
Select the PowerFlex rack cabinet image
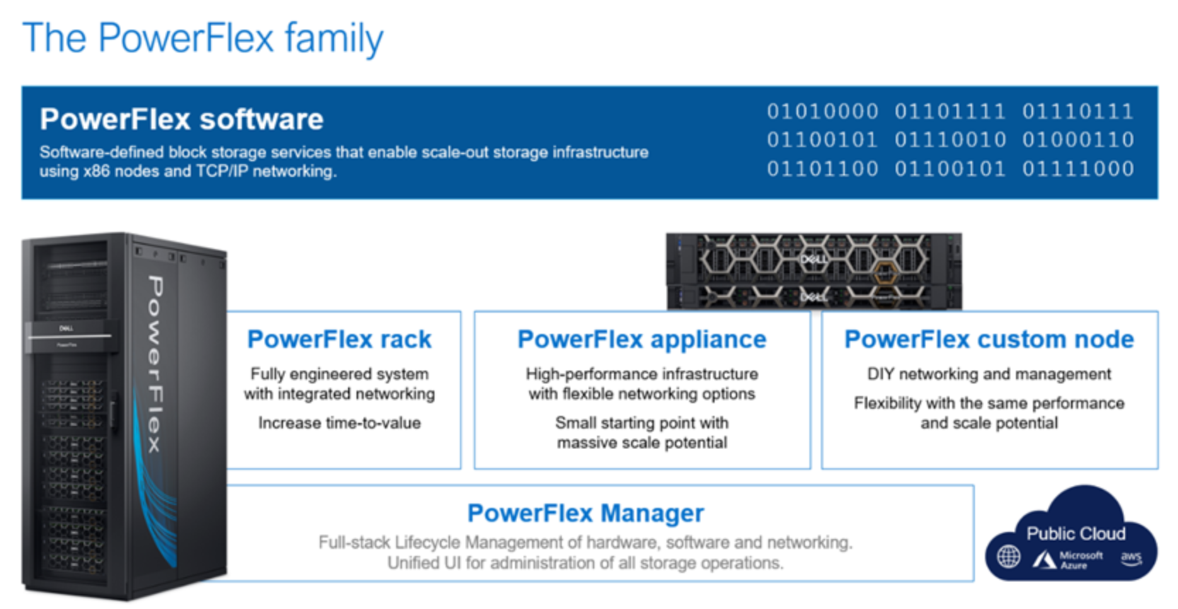coord(125,416)
